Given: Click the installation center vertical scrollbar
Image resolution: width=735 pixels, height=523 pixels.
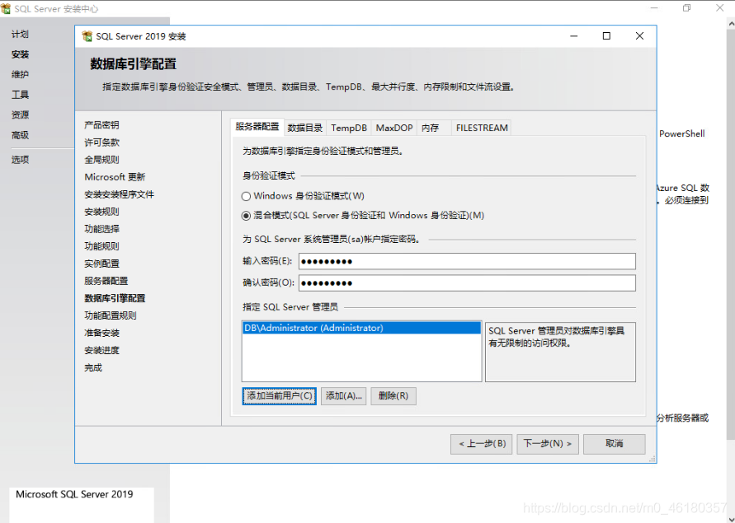Looking at the screenshot, I should point(731,234).
